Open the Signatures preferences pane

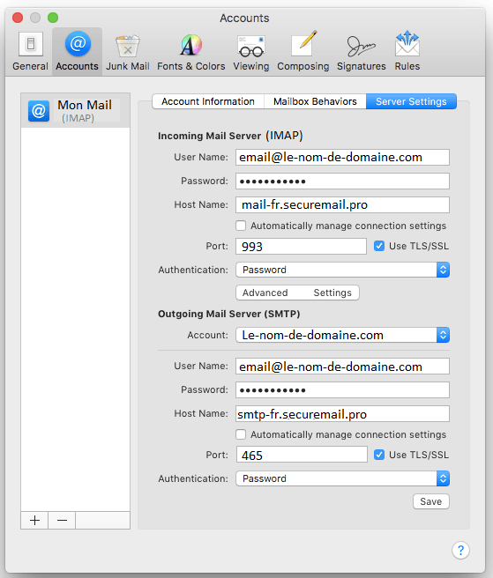click(x=362, y=51)
